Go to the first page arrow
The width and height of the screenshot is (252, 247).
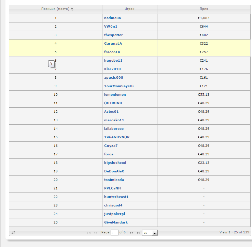pos(89,233)
